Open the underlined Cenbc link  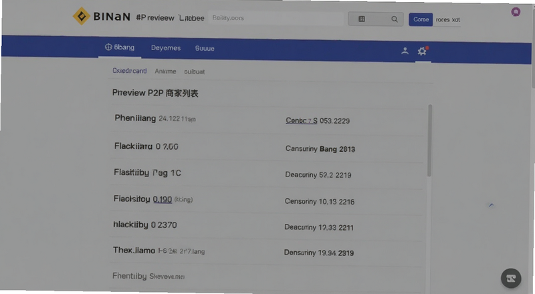[302, 120]
